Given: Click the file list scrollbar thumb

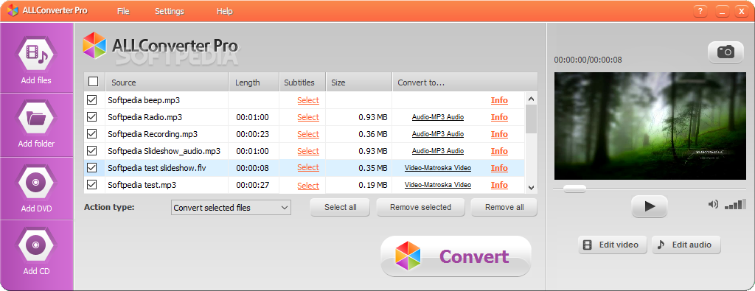Looking at the screenshot, I should click(531, 119).
